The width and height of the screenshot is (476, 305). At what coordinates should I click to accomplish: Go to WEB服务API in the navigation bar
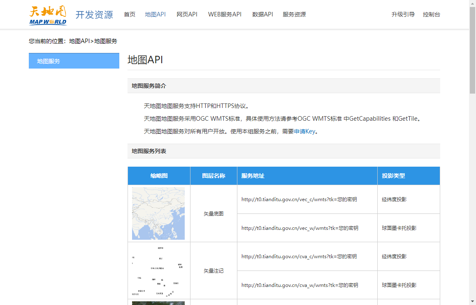coord(225,14)
